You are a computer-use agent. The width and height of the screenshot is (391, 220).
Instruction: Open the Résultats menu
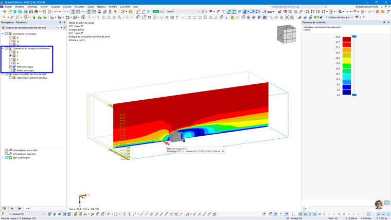click(80, 7)
